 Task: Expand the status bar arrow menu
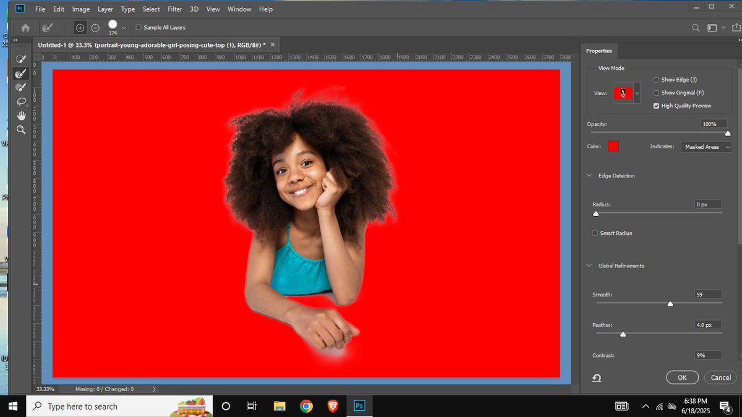pyautogui.click(x=154, y=389)
